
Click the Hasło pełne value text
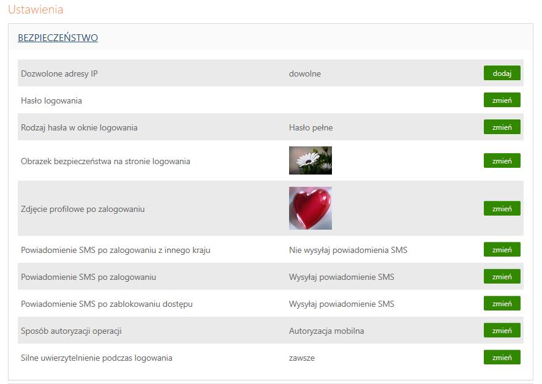[x=311, y=127]
